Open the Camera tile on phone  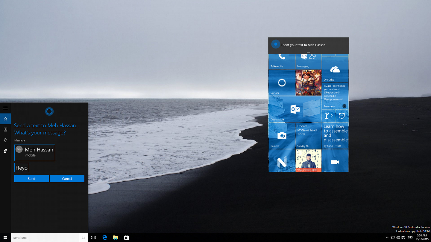point(282,136)
